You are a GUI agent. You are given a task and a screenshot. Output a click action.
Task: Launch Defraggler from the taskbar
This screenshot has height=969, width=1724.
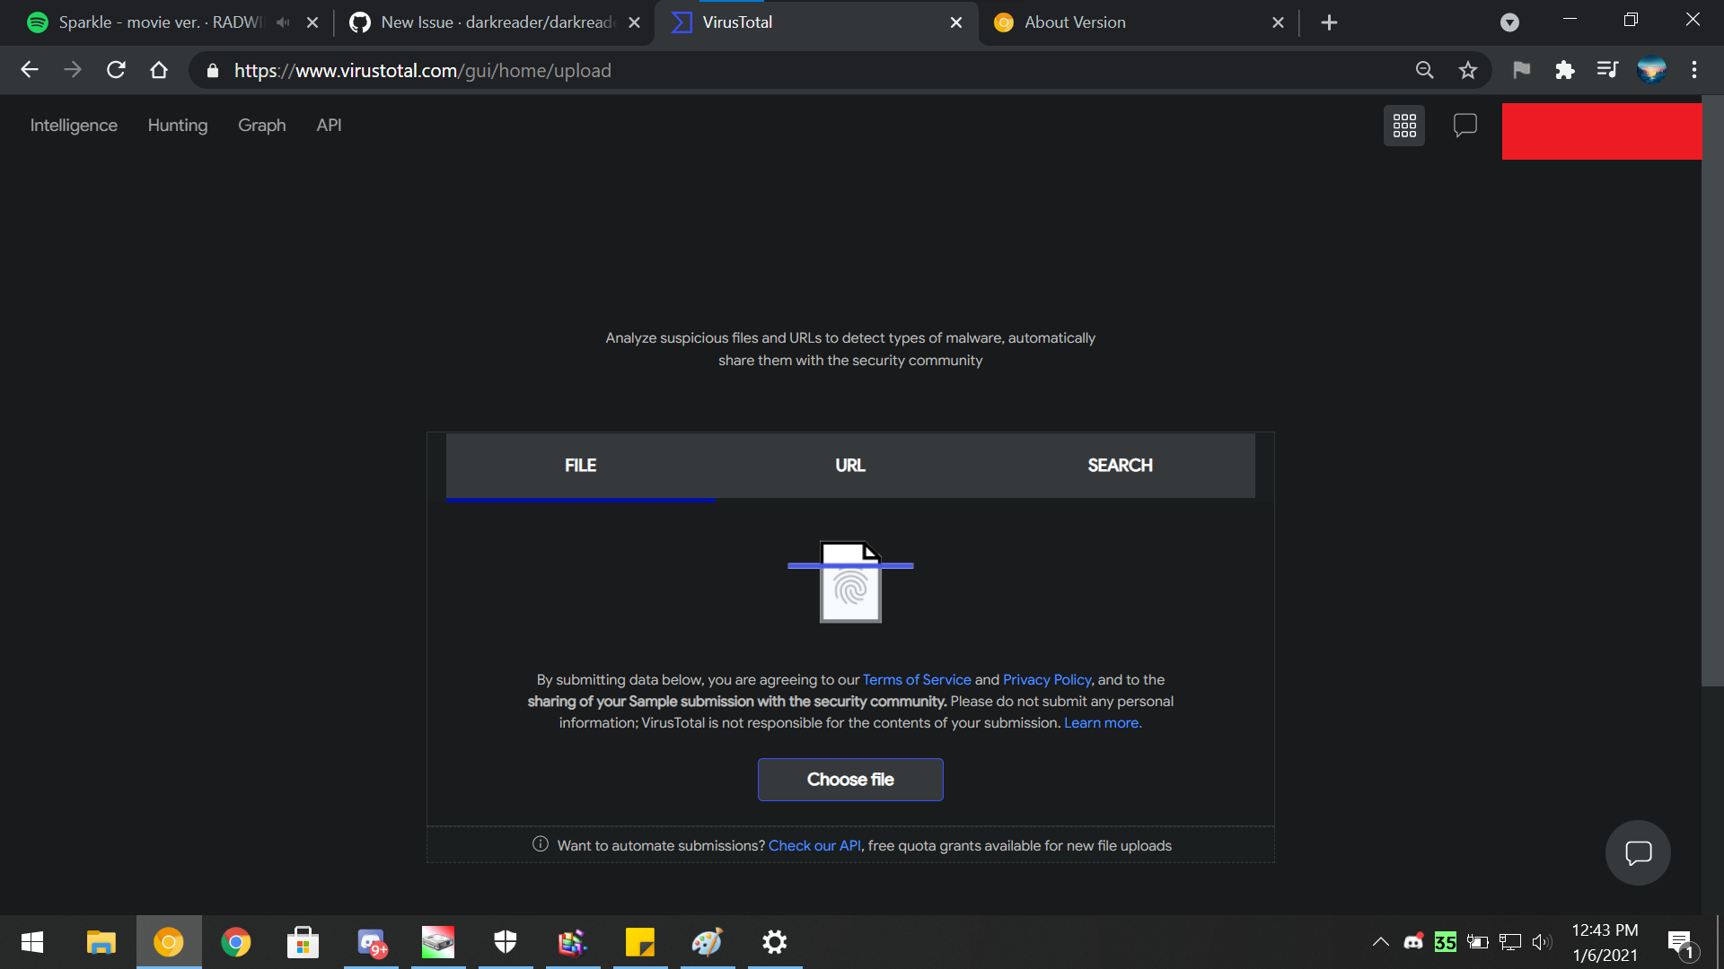(437, 942)
